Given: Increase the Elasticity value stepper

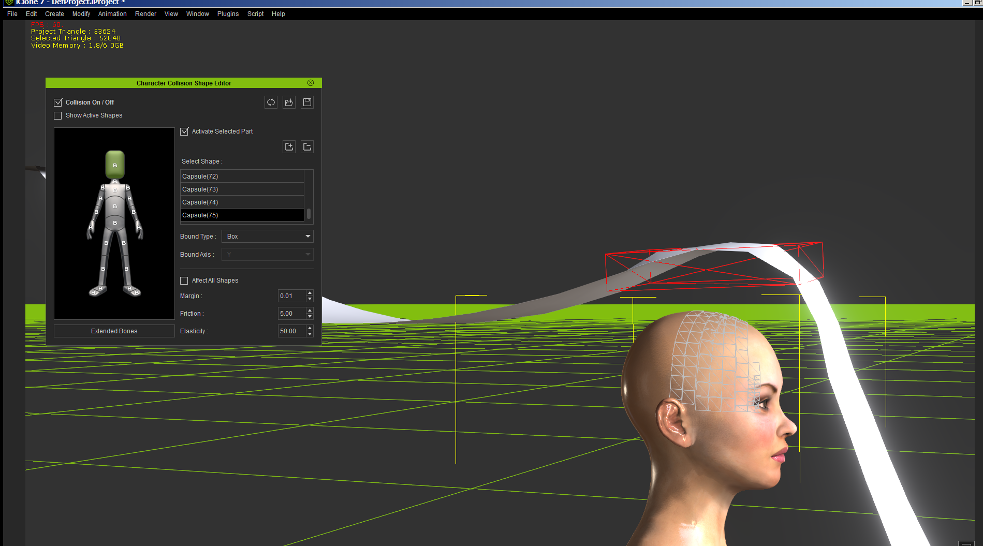Looking at the screenshot, I should (x=310, y=328).
